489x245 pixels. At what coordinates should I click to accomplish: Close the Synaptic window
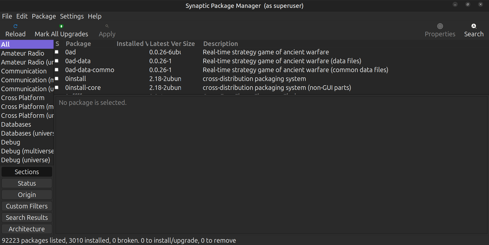tap(481, 4)
